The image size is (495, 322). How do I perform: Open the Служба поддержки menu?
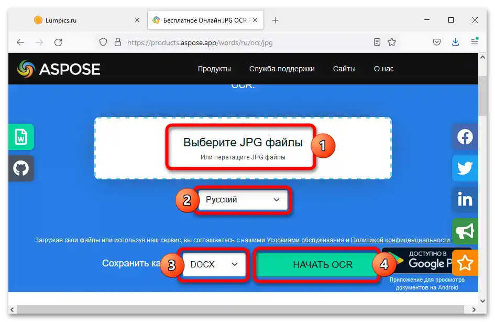282,69
